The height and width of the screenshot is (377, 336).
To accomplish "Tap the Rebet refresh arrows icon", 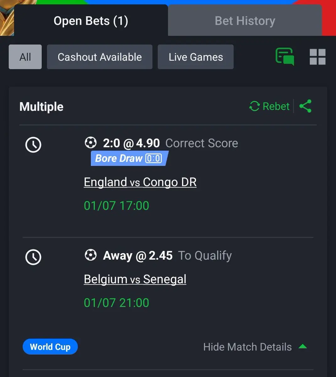I will pyautogui.click(x=254, y=106).
